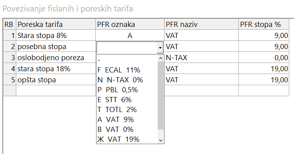Select the Stara stopa 8% row cell
The height and width of the screenshot is (154, 294).
[56, 35]
